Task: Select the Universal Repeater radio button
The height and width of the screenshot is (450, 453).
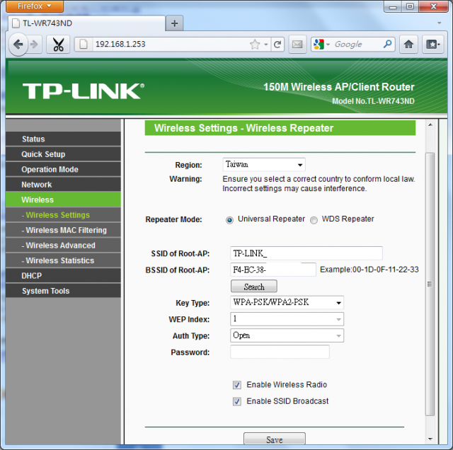Action: (x=229, y=220)
